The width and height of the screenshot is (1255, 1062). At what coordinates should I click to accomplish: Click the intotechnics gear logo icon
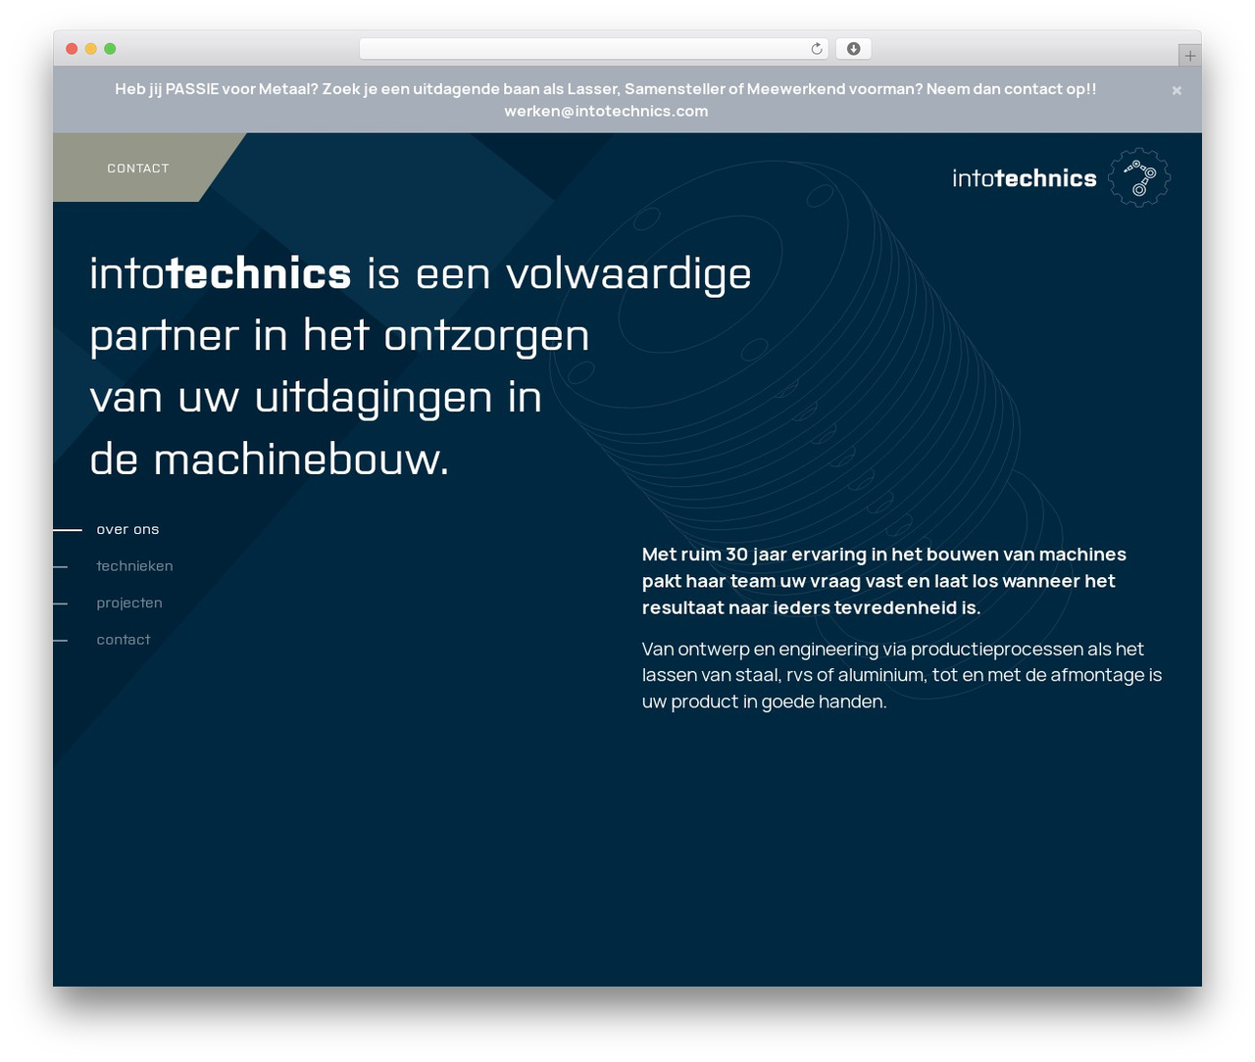(x=1139, y=177)
